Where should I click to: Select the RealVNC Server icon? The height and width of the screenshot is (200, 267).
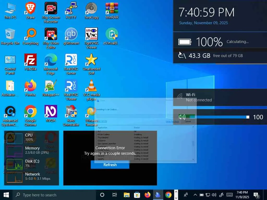[71, 65]
